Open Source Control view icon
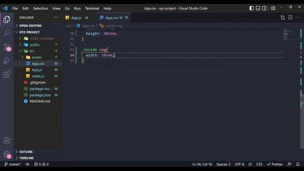 7,47
